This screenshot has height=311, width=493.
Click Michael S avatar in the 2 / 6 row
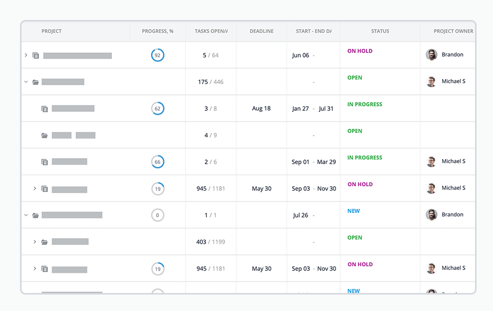[431, 162]
